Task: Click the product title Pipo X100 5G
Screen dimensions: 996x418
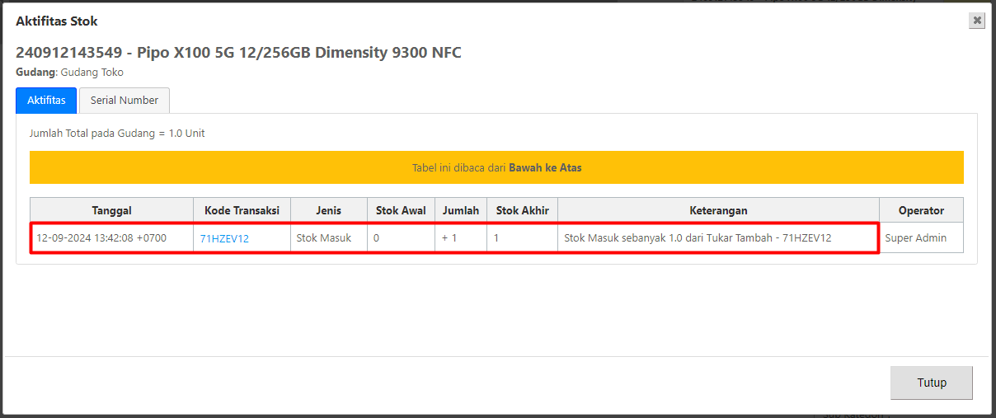Action: point(238,53)
